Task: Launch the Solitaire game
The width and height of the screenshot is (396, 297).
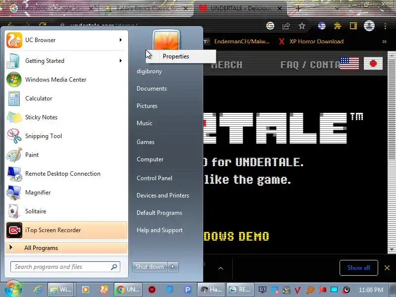Action: pyautogui.click(x=66, y=211)
